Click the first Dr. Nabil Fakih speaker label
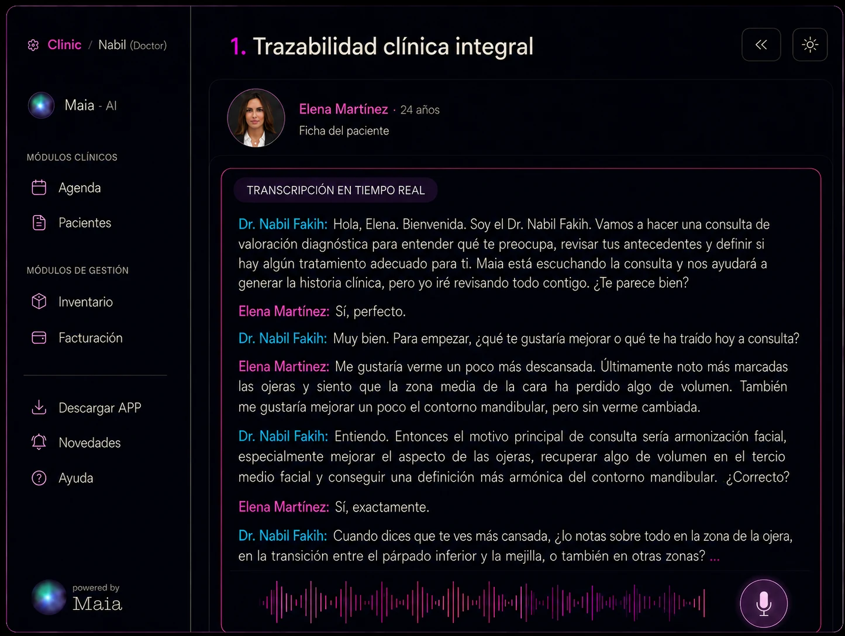 (282, 224)
